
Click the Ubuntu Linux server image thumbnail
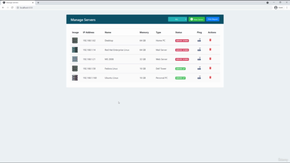click(x=75, y=78)
